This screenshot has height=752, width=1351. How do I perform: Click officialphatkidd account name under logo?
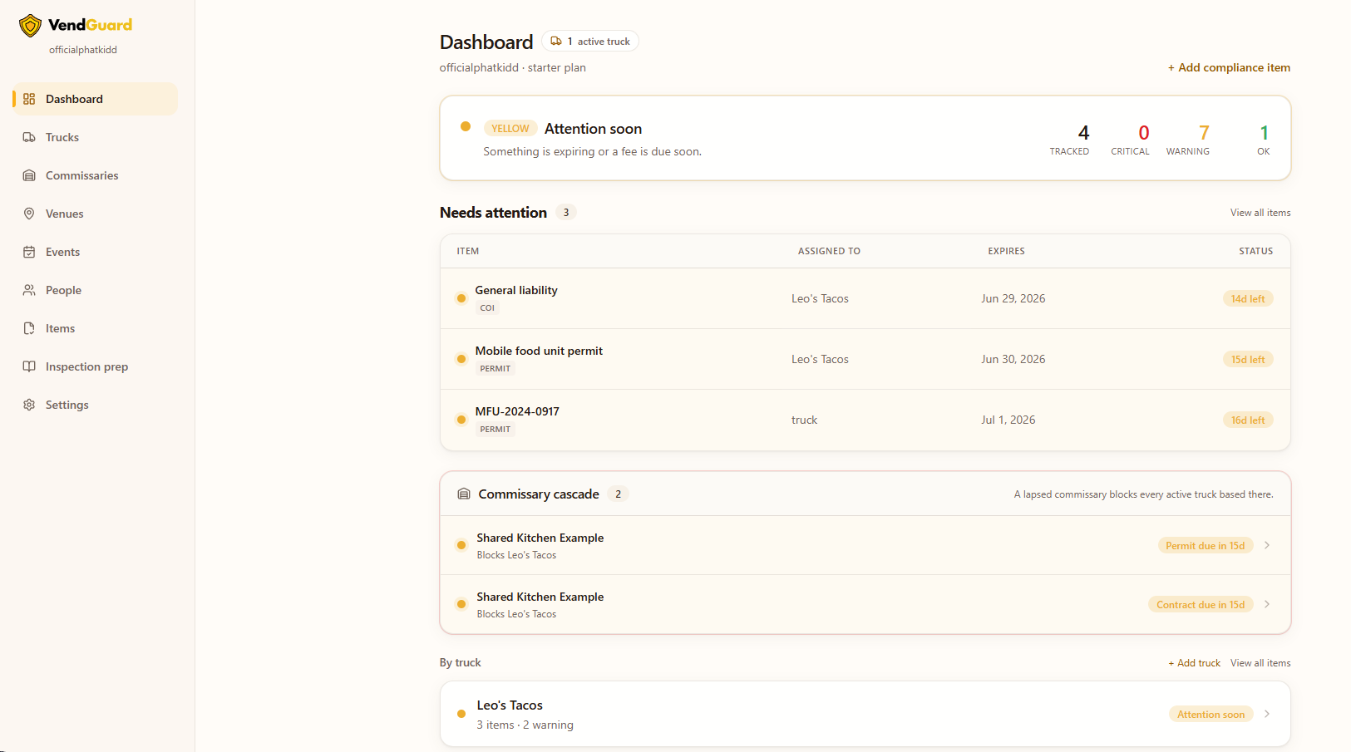tap(83, 50)
